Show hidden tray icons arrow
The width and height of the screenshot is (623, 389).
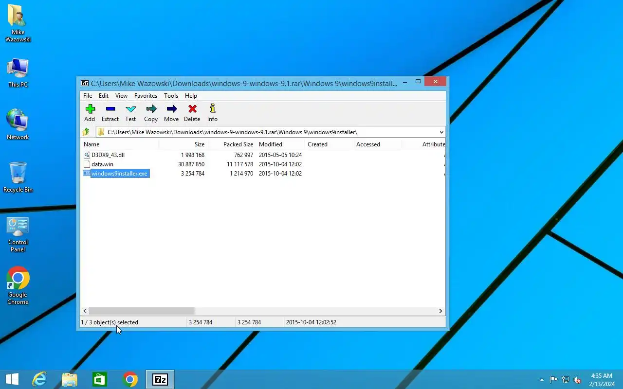tap(542, 380)
